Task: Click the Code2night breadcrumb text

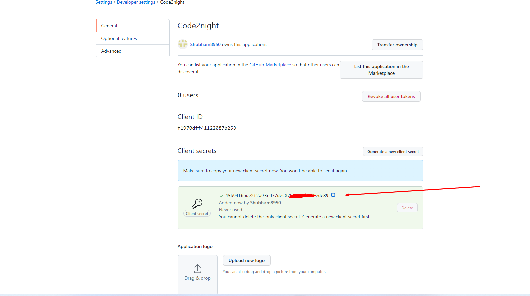Action: click(172, 2)
